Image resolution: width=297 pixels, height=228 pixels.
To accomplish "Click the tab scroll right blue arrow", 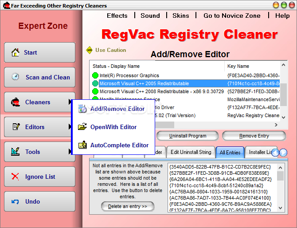I will tap(283, 153).
